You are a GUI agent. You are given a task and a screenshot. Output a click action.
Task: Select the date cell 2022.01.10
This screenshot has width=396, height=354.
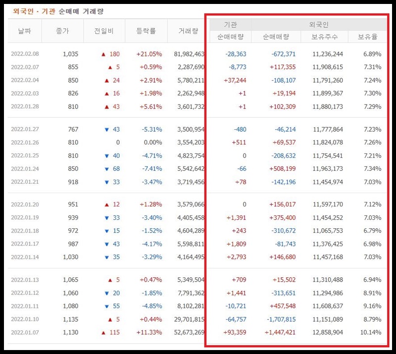click(x=25, y=319)
